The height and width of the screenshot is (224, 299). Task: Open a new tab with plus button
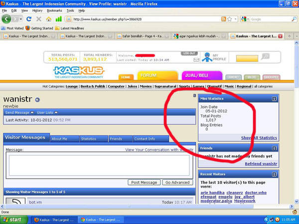point(289,36)
